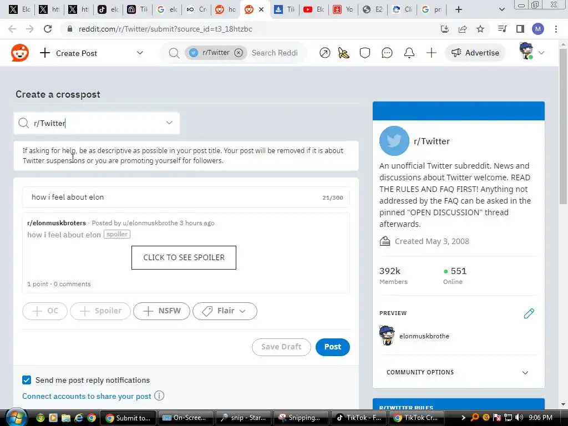
Task: Click the CLICK TO SEE SPOILER button
Action: [x=184, y=257]
